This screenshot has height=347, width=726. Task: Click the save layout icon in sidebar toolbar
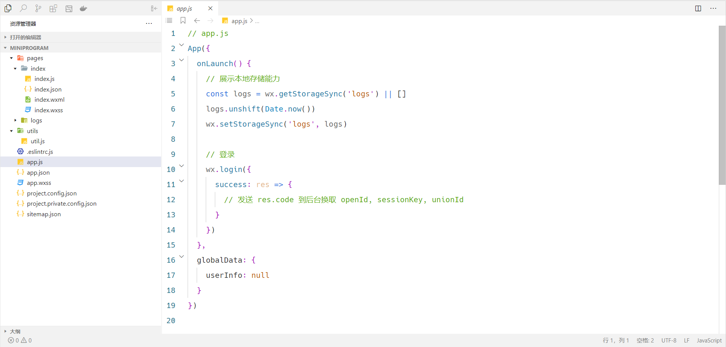(69, 8)
